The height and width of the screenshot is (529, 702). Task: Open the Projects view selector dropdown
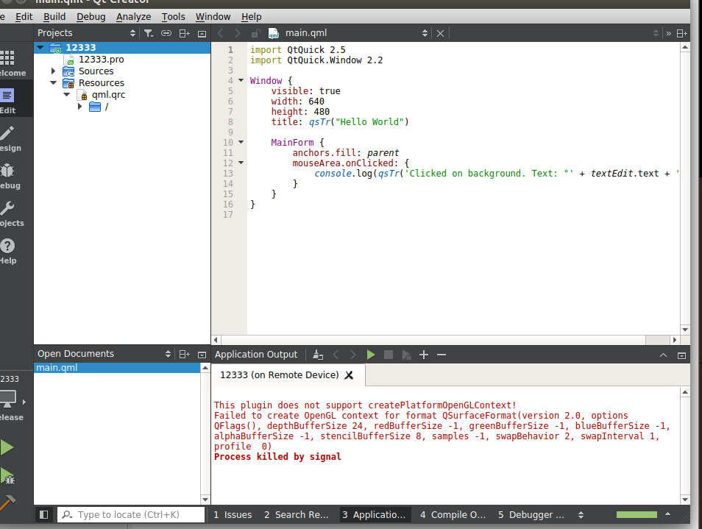(x=132, y=33)
